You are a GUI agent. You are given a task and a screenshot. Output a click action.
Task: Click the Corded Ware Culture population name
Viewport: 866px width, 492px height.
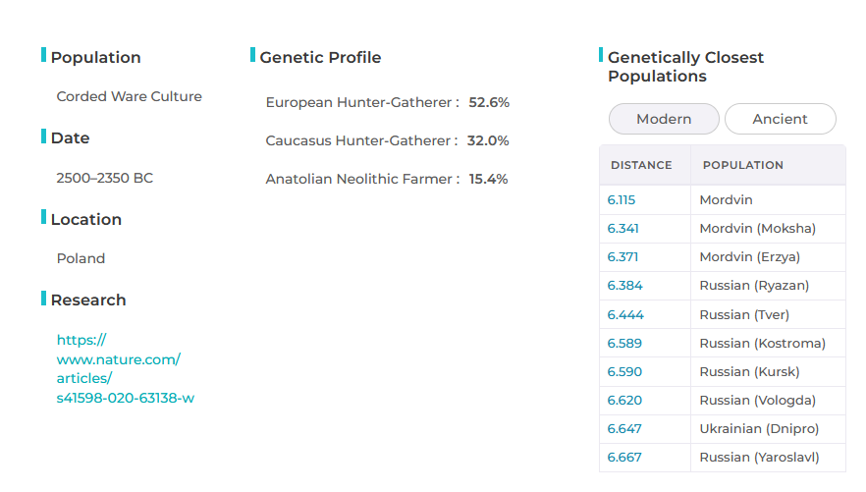[130, 96]
